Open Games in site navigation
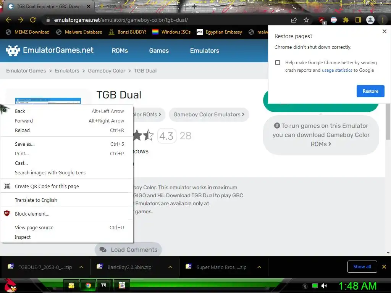Screen dimensions: 391x293 159,51
